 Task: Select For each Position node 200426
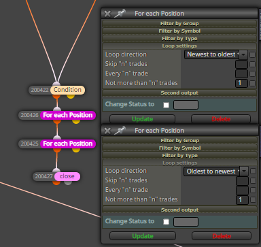68,115
